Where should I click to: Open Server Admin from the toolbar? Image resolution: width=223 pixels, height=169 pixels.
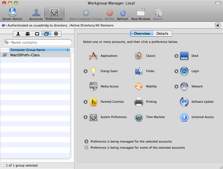pyautogui.click(x=12, y=14)
